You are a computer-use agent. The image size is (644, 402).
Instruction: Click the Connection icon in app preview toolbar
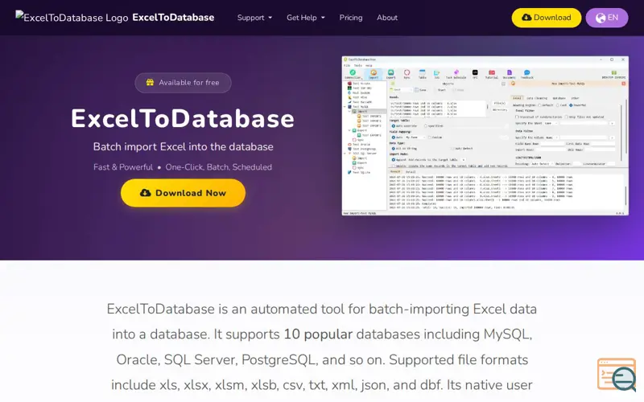tap(353, 72)
